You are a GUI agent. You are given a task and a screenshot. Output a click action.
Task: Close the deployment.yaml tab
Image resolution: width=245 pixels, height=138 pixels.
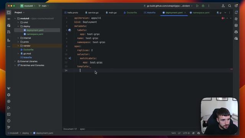185,13
